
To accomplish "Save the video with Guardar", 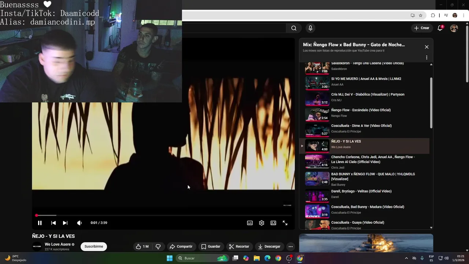I will coord(211,247).
